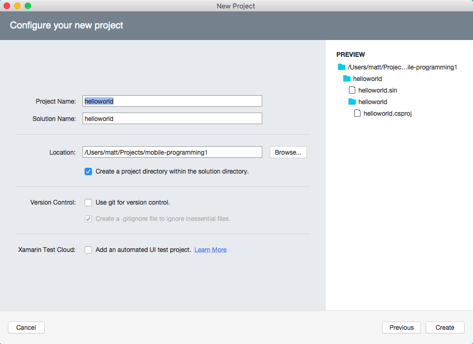473x344 pixels.
Task: Select the /Users/matt/Projec...ile-programming1 path entry
Action: (402, 67)
